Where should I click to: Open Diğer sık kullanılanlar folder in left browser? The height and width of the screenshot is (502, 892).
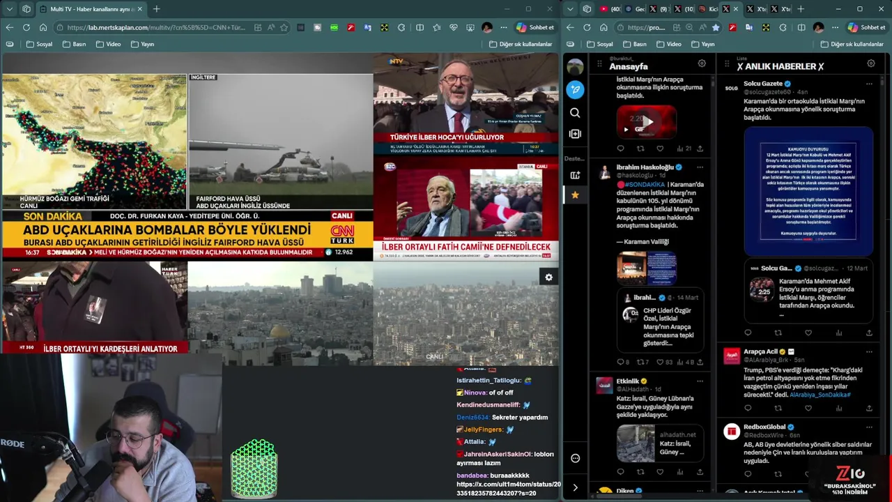tap(521, 44)
